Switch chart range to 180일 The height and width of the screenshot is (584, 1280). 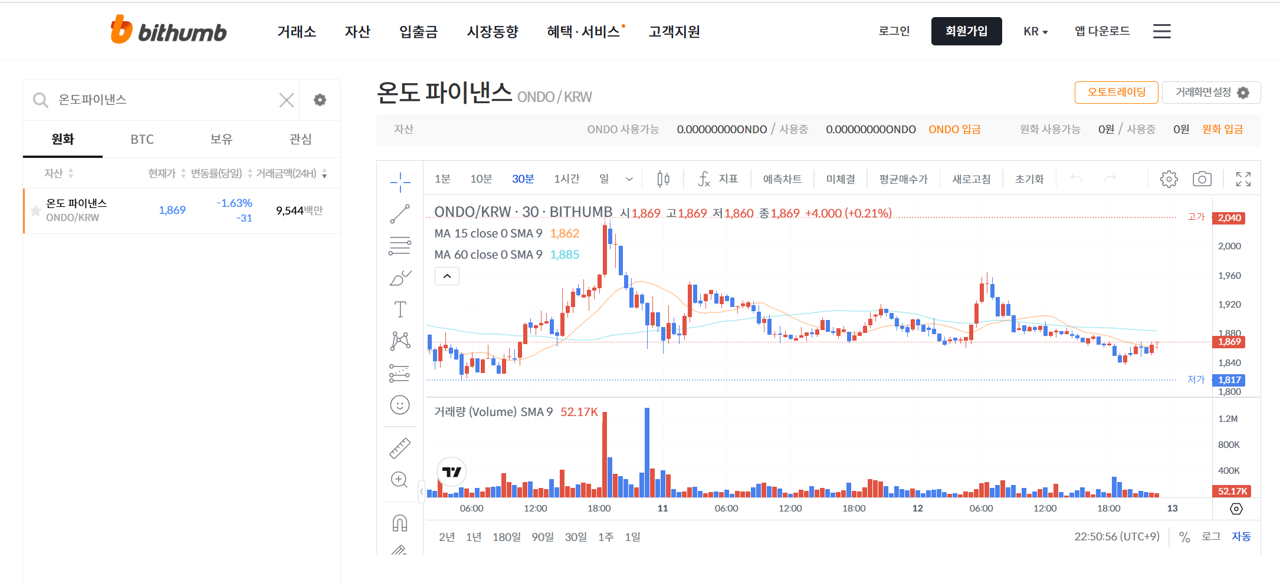coord(506,536)
